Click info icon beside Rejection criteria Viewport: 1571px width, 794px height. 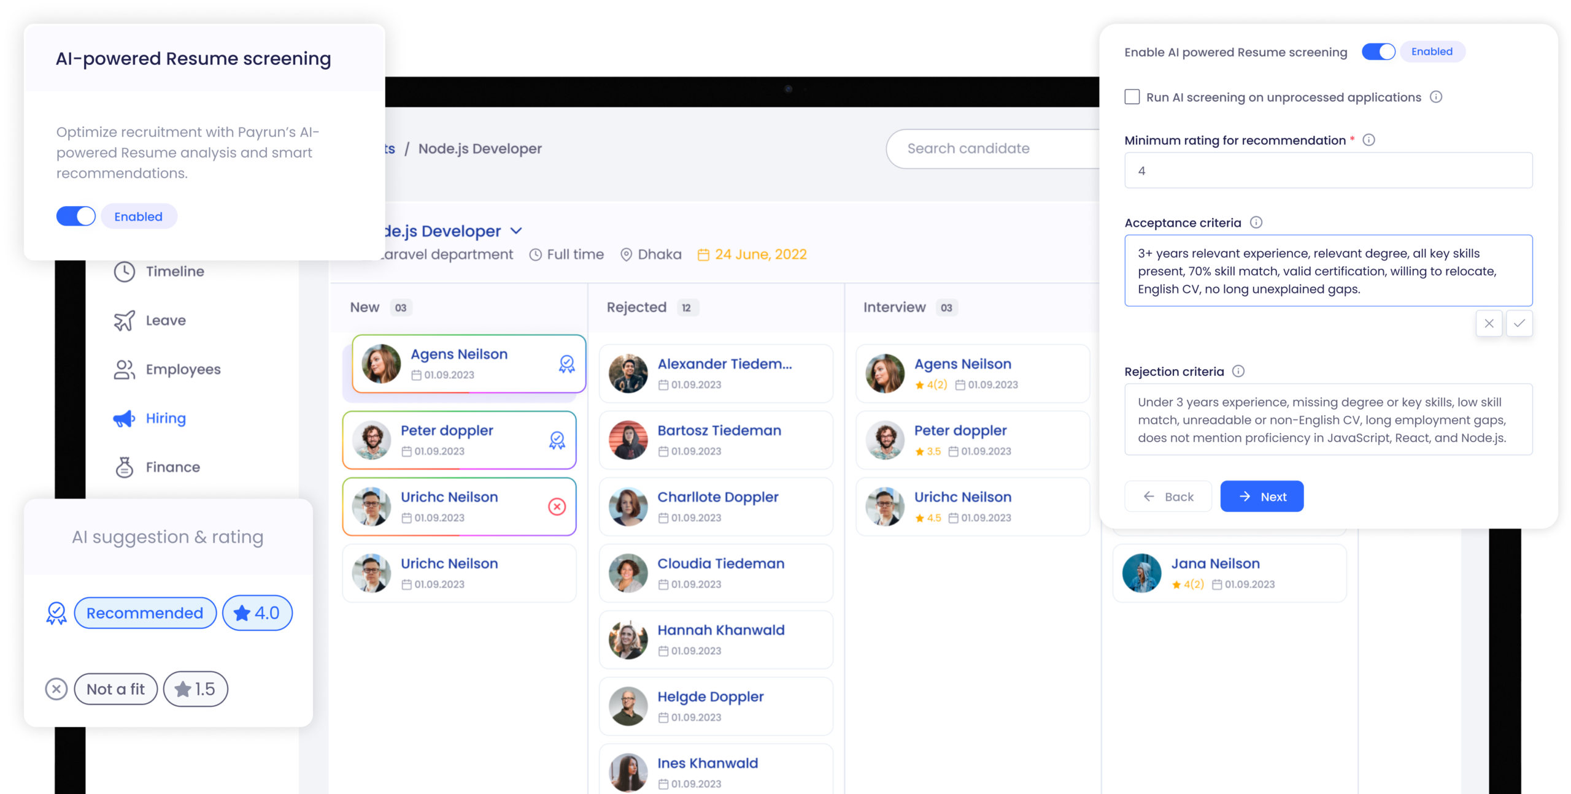[1238, 372]
